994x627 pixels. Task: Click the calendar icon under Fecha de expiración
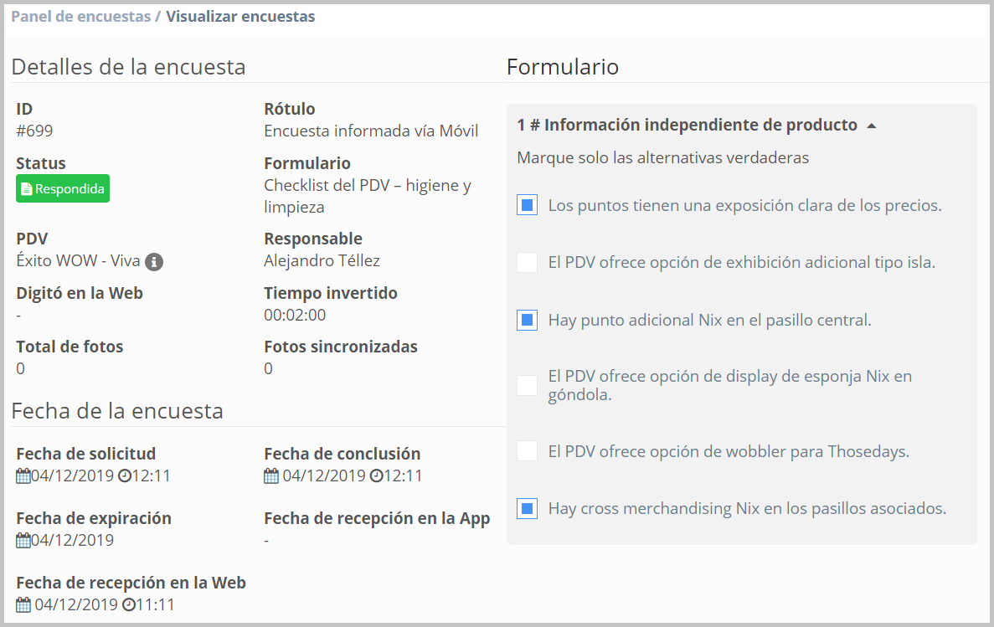23,541
